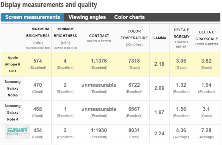Open the Viewing angles tab
This screenshot has width=222, height=145.
(87, 17)
